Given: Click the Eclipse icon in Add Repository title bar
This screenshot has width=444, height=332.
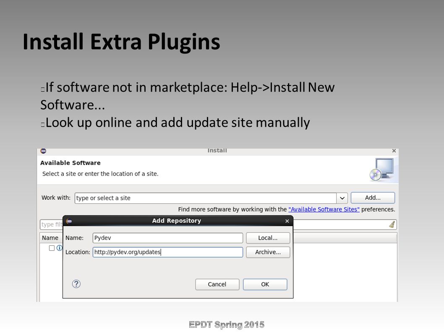Looking at the screenshot, I should click(69, 221).
